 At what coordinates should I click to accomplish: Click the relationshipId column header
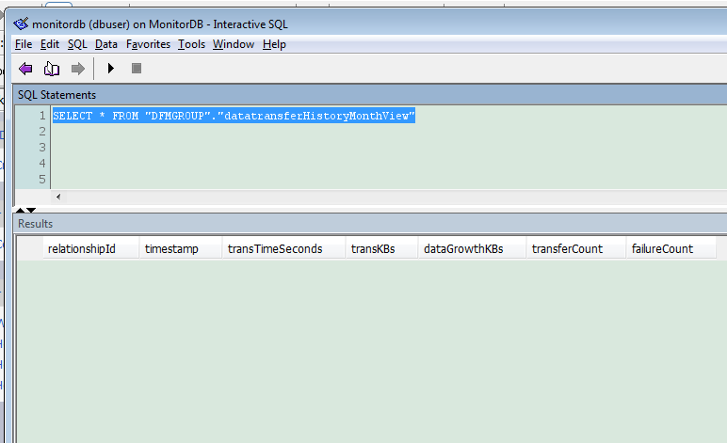pos(90,249)
